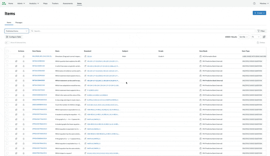Viewport: 270px width, 156px height.
Task: Click the blue Create button
Action: 259,13
